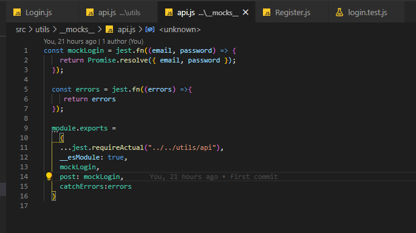Open the login.test.js tab

(x=366, y=13)
